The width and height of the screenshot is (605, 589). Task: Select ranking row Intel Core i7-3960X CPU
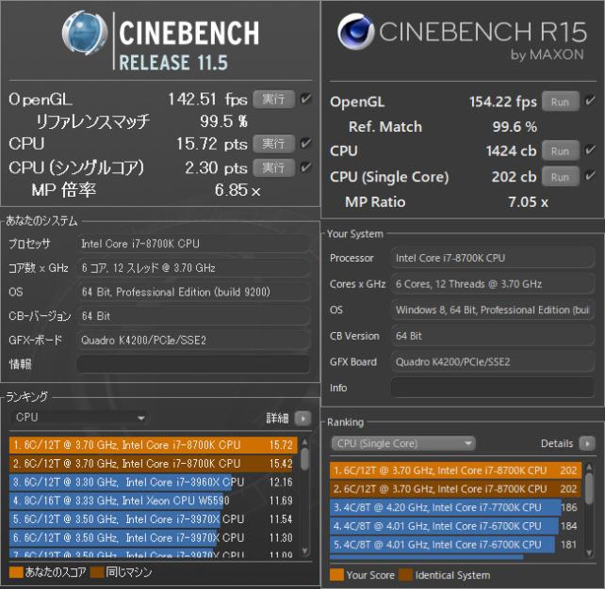click(x=154, y=482)
